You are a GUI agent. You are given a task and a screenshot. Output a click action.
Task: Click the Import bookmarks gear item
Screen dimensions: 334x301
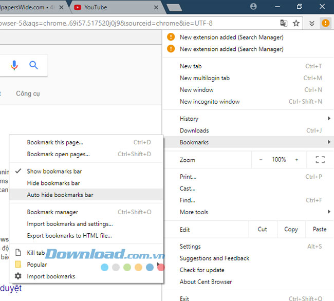pos(86,276)
